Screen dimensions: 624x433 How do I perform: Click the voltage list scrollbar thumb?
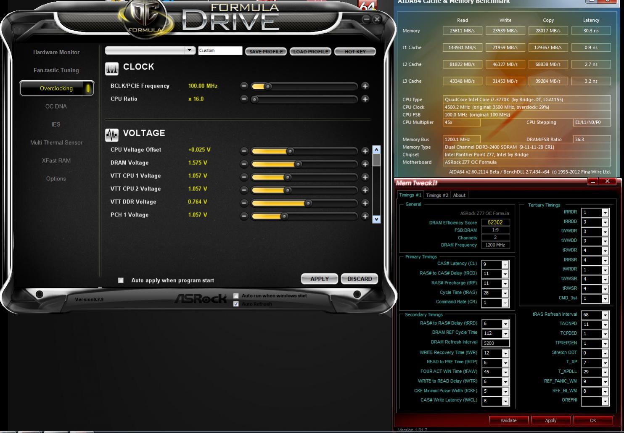pyautogui.click(x=376, y=160)
